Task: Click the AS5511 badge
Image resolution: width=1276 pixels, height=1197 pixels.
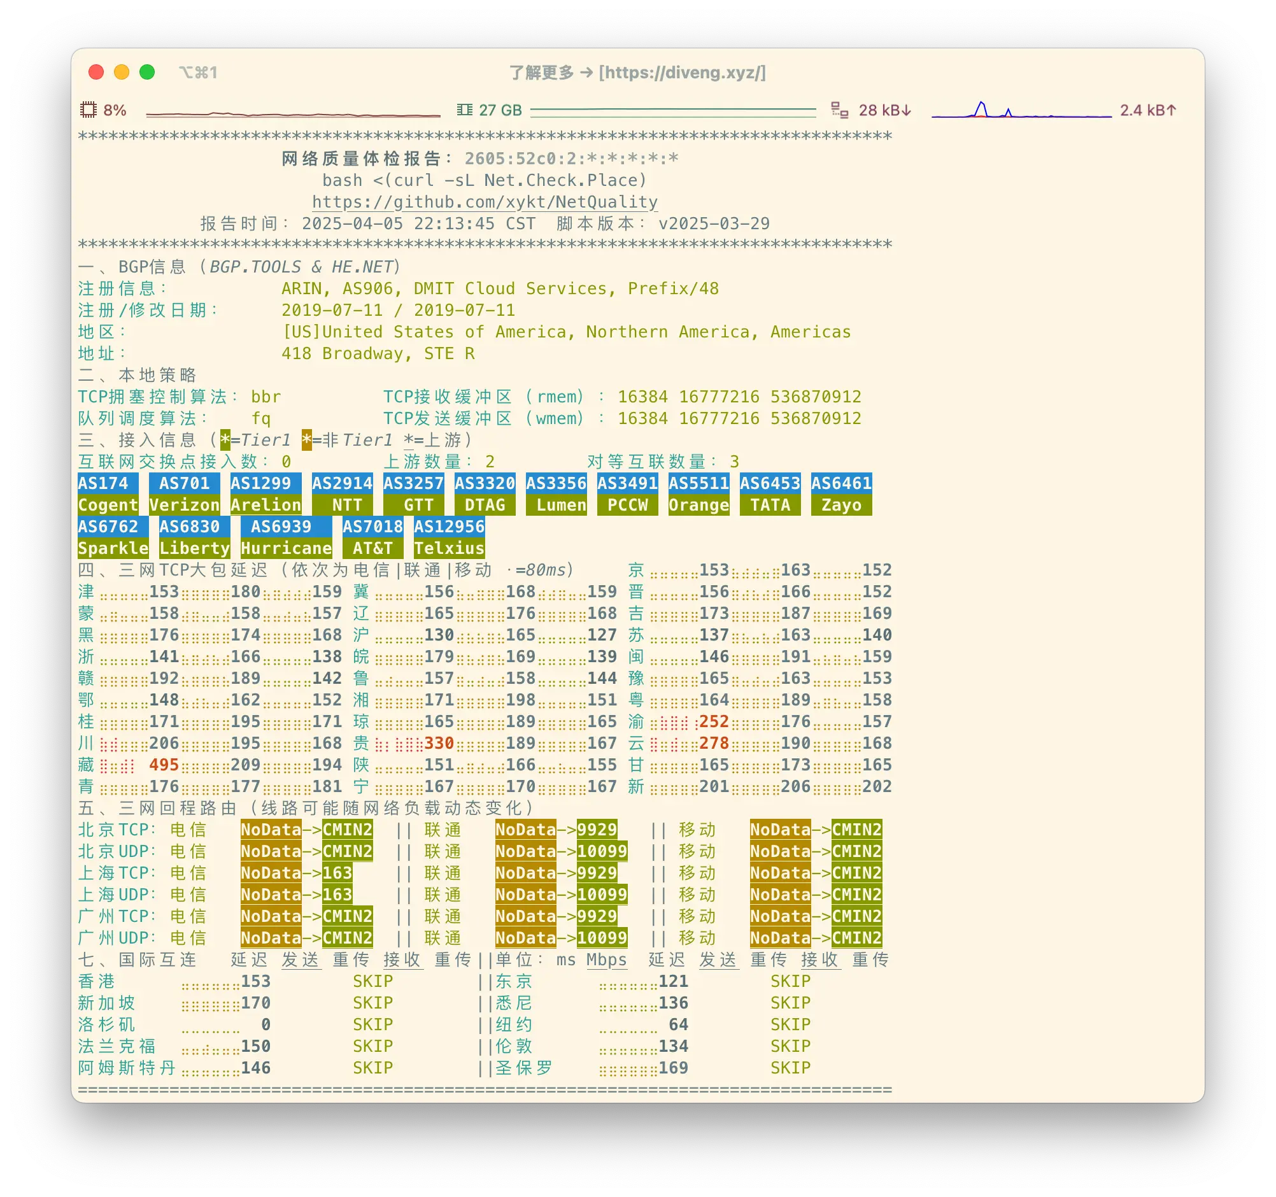Action: (x=698, y=483)
